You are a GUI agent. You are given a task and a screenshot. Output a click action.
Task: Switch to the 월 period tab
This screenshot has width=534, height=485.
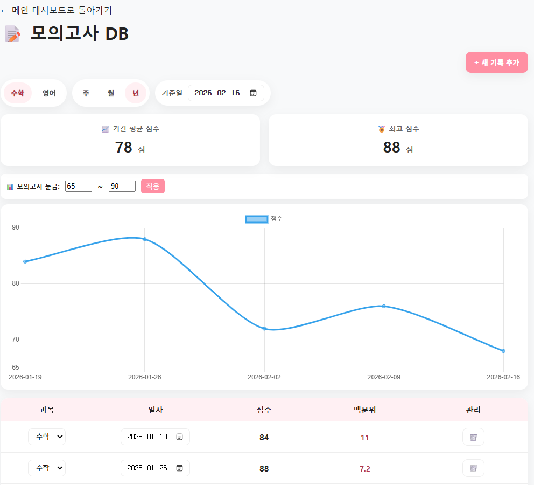click(x=111, y=93)
